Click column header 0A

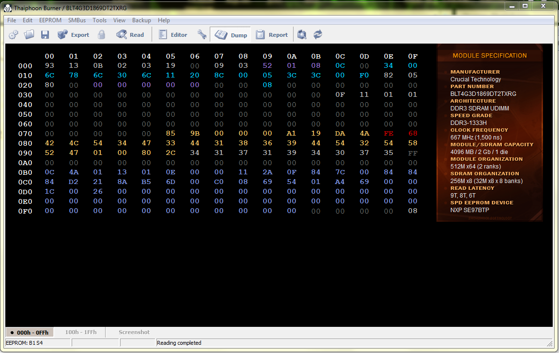(x=292, y=56)
